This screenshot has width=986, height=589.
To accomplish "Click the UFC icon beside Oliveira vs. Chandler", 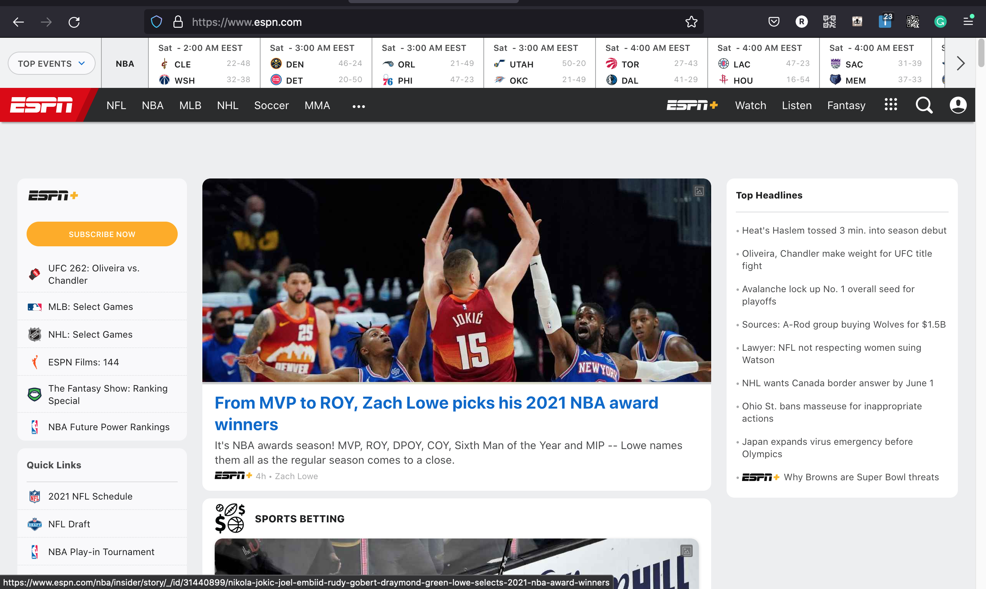I will [35, 273].
